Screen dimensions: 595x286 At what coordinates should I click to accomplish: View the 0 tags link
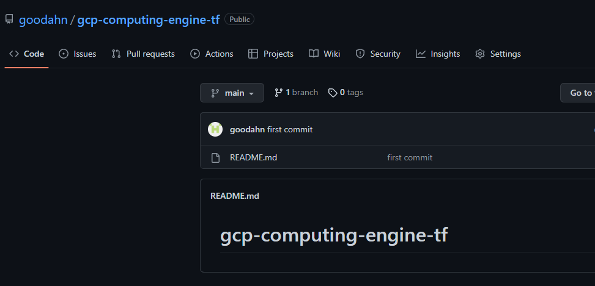346,93
